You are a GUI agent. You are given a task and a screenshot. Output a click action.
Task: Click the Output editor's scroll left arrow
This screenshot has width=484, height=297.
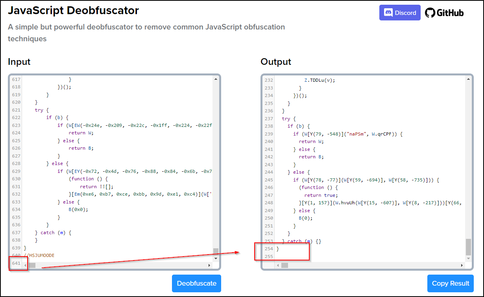click(278, 266)
